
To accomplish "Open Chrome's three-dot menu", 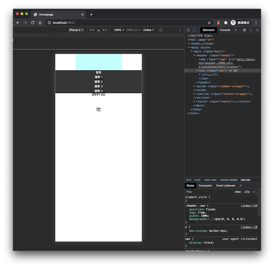I will tap(256, 23).
